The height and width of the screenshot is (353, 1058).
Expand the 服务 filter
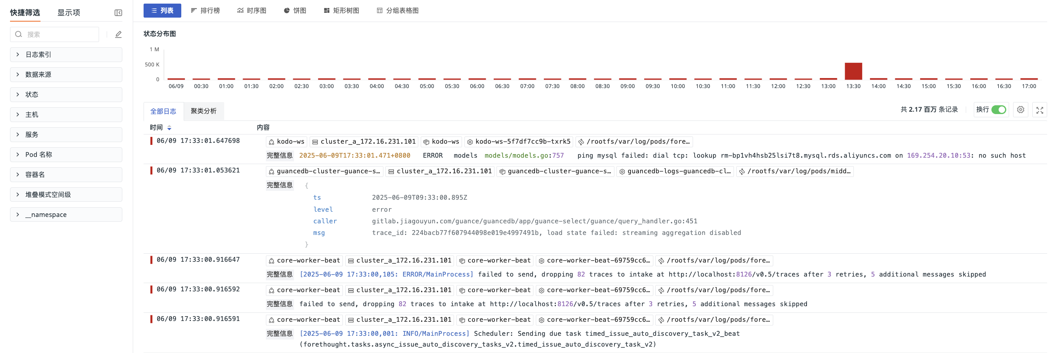66,134
